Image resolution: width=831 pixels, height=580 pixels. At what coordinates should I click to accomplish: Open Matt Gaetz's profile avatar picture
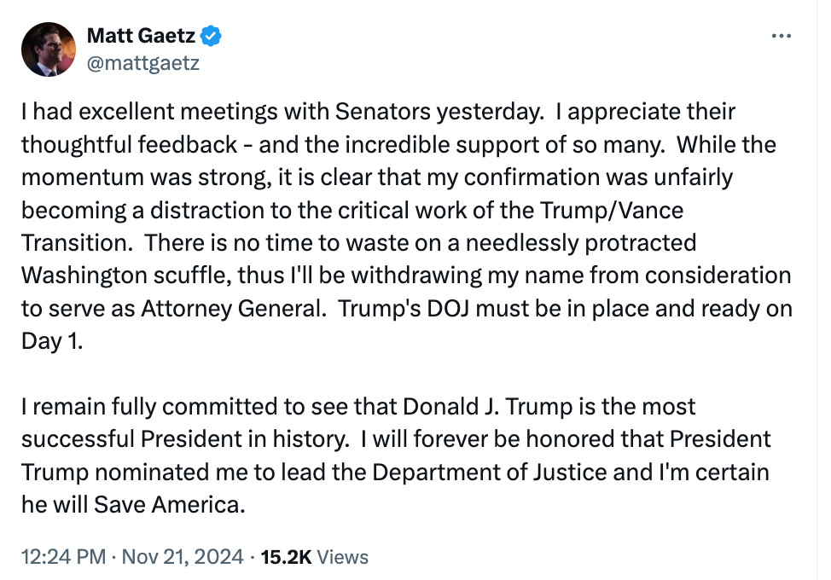click(x=49, y=49)
